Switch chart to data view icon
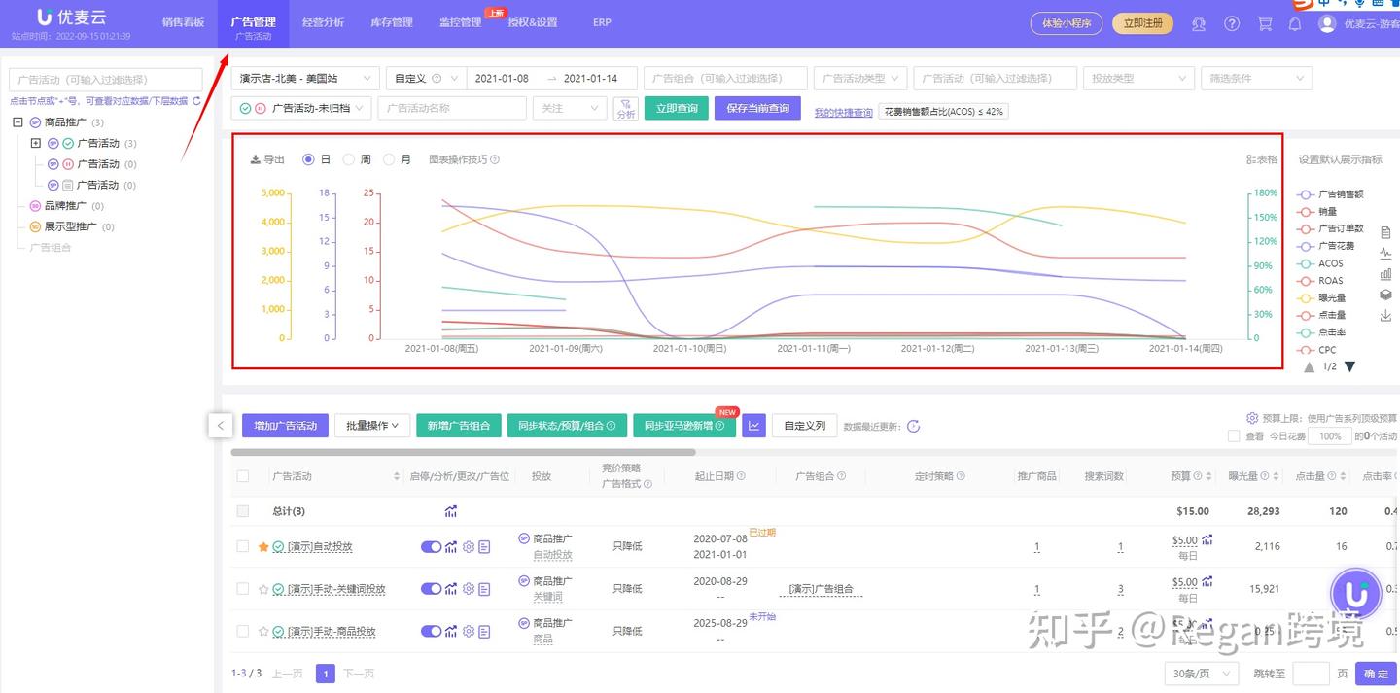 point(1386,232)
